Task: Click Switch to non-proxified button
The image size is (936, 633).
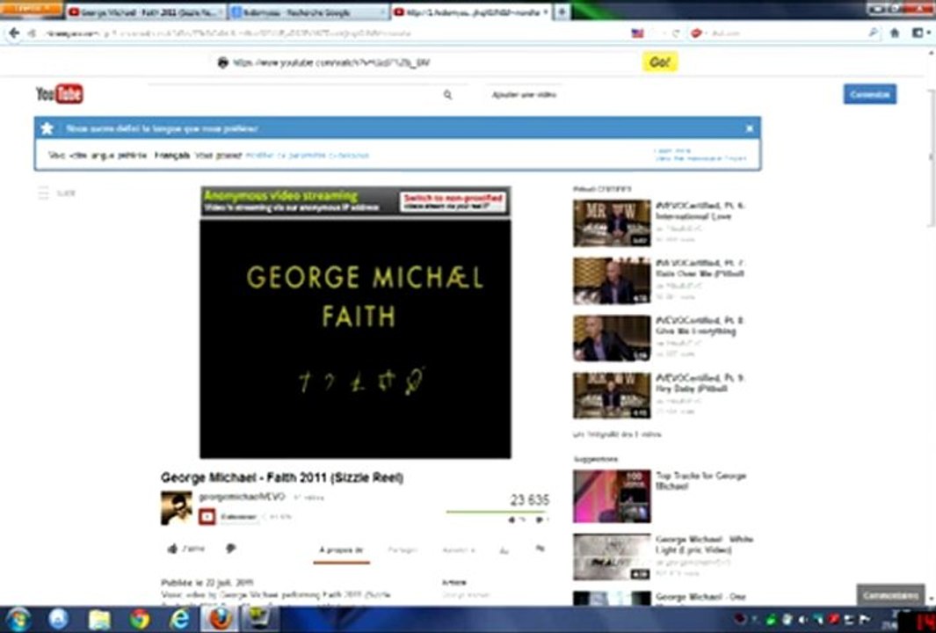Action: point(453,202)
